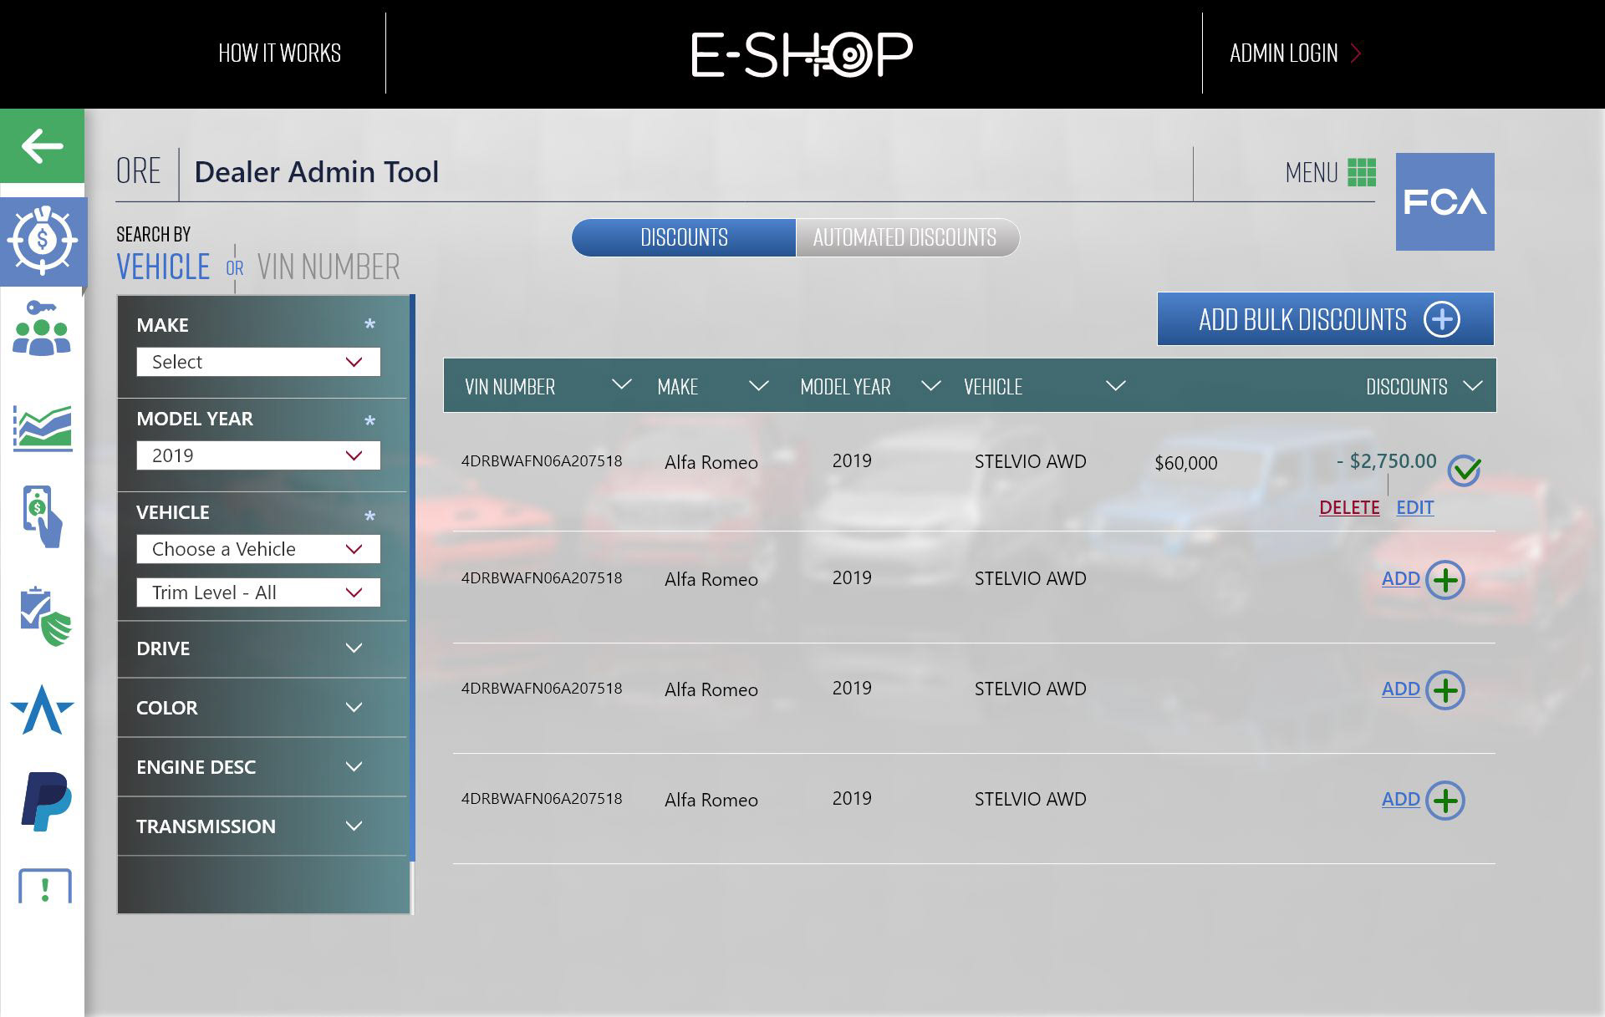Open the MENU label
This screenshot has width=1605, height=1017.
tap(1312, 173)
